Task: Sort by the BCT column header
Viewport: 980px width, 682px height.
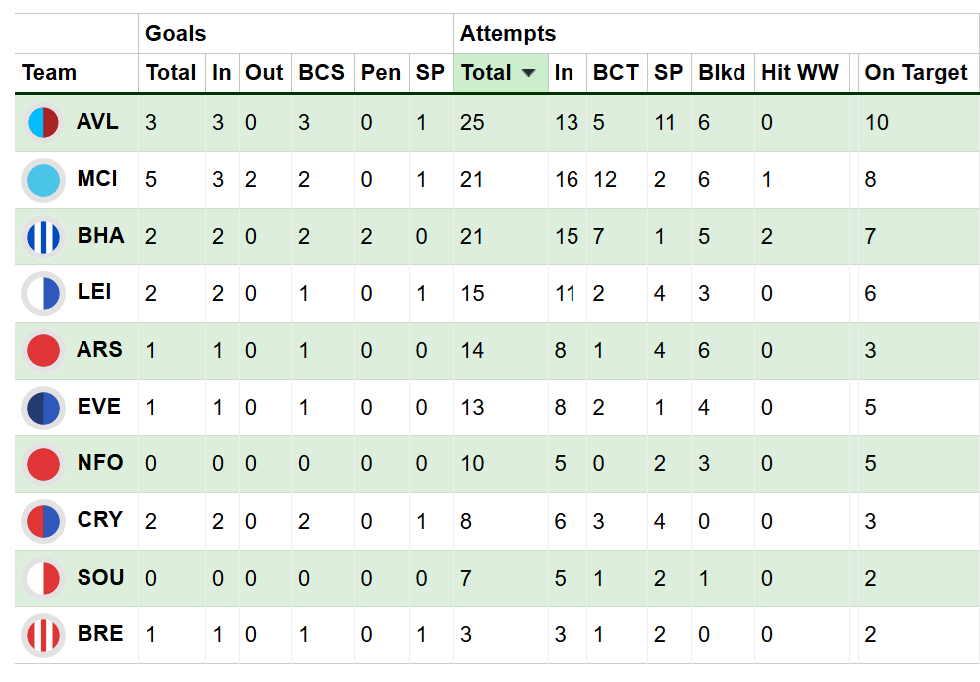Action: tap(615, 73)
